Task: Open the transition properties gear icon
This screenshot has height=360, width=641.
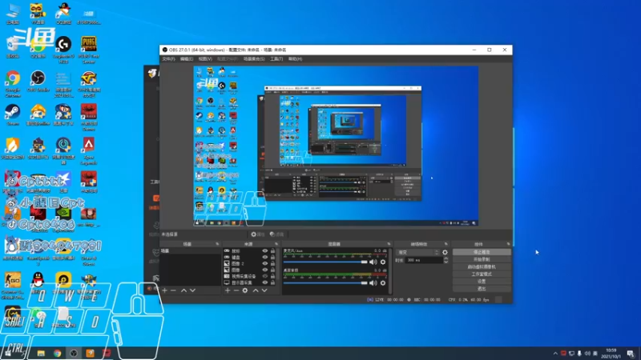Action: click(445, 252)
